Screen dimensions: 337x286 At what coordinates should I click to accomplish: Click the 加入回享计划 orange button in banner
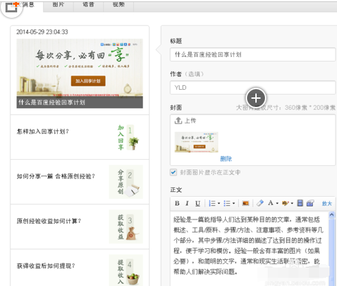(88, 81)
